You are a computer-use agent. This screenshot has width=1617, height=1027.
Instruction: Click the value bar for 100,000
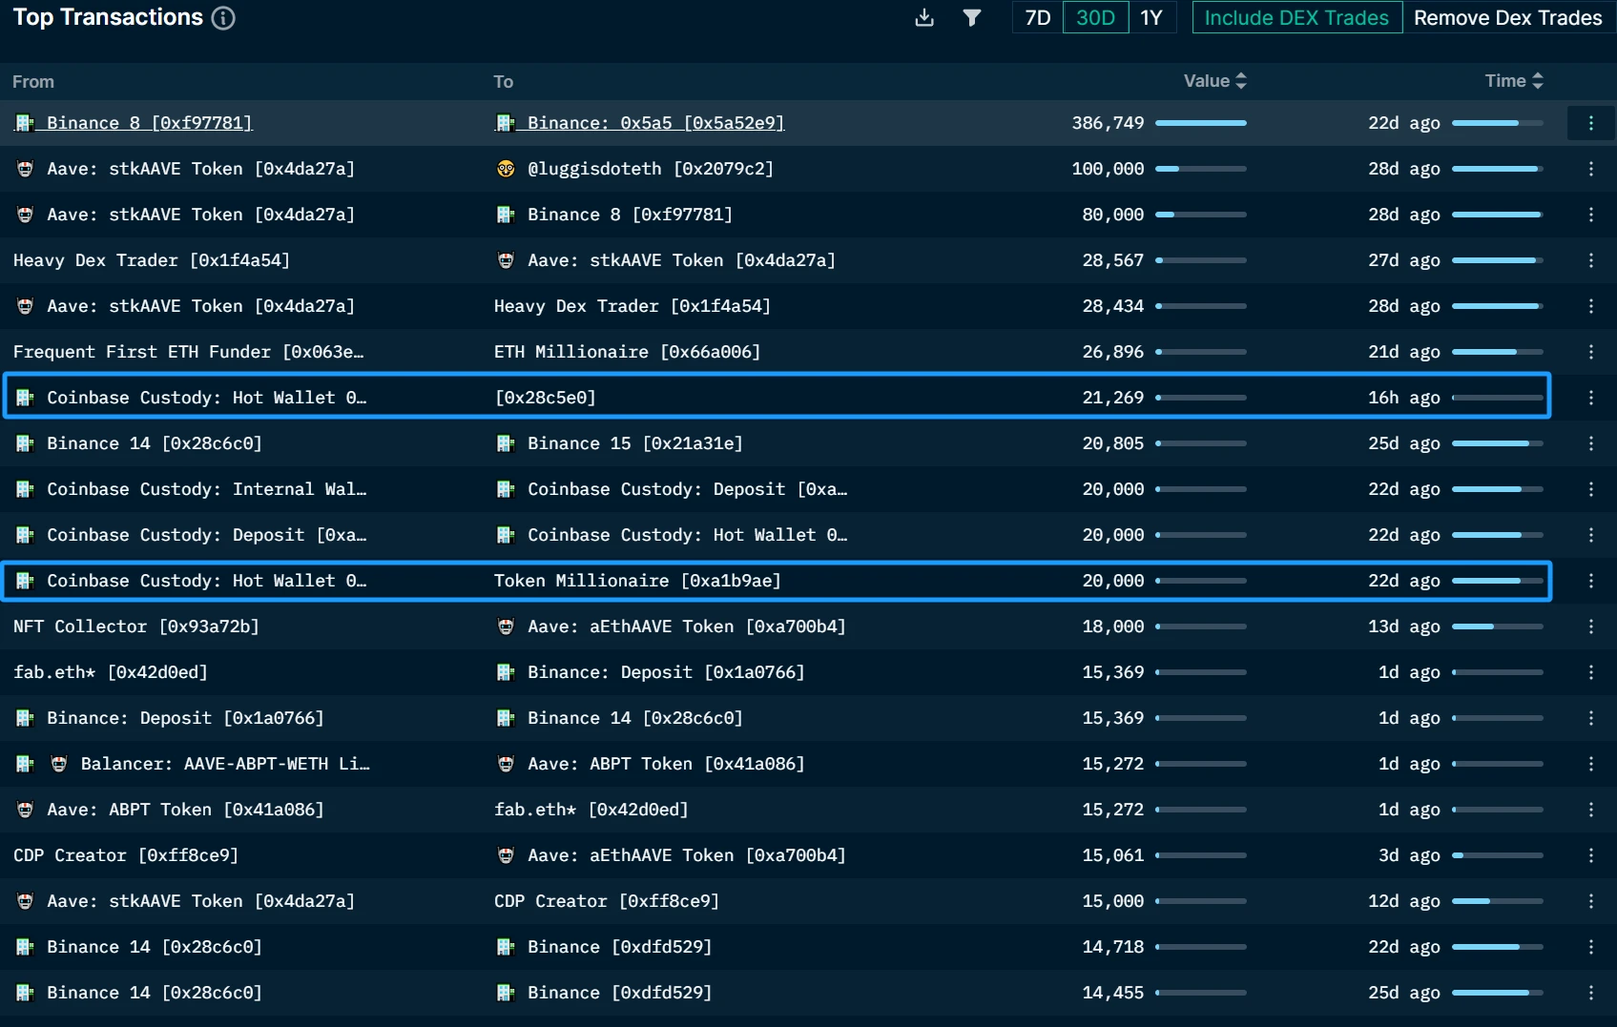tap(1201, 169)
